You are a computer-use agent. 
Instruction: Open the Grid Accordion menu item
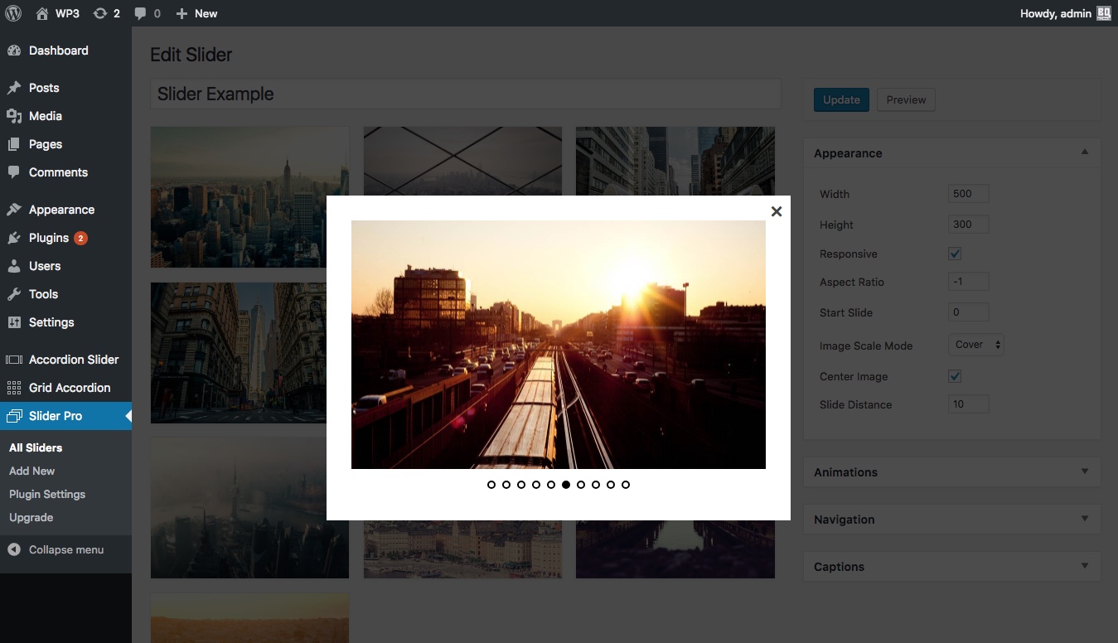[x=65, y=388]
